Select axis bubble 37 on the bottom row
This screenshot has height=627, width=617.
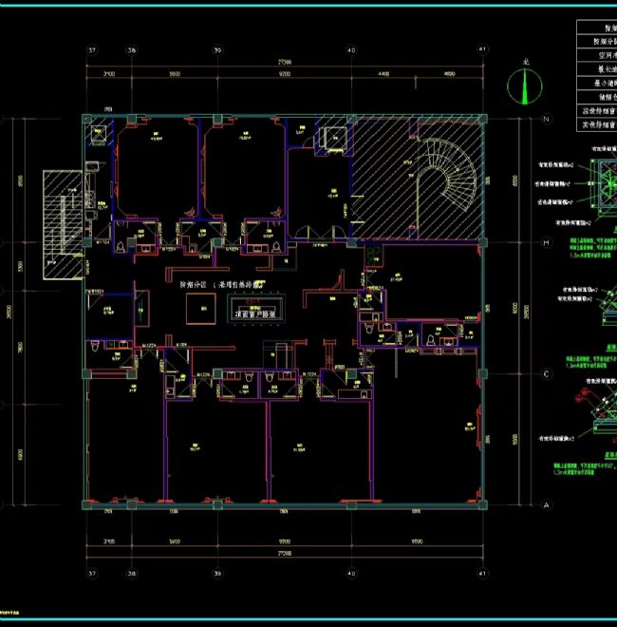[x=92, y=574]
